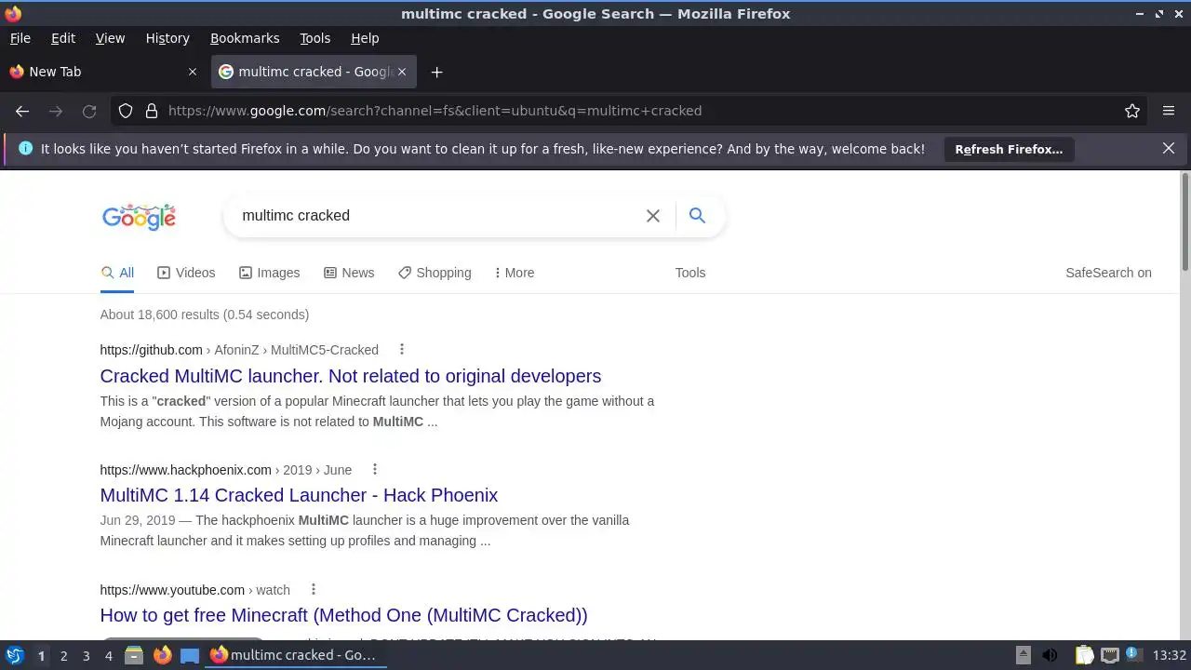Open the View menu
The height and width of the screenshot is (670, 1191).
click(x=110, y=38)
